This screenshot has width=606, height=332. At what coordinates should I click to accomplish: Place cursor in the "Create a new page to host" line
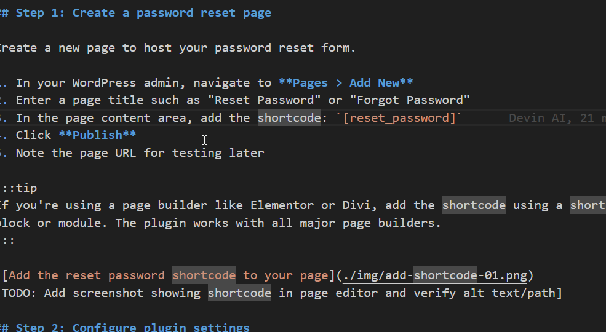(178, 48)
